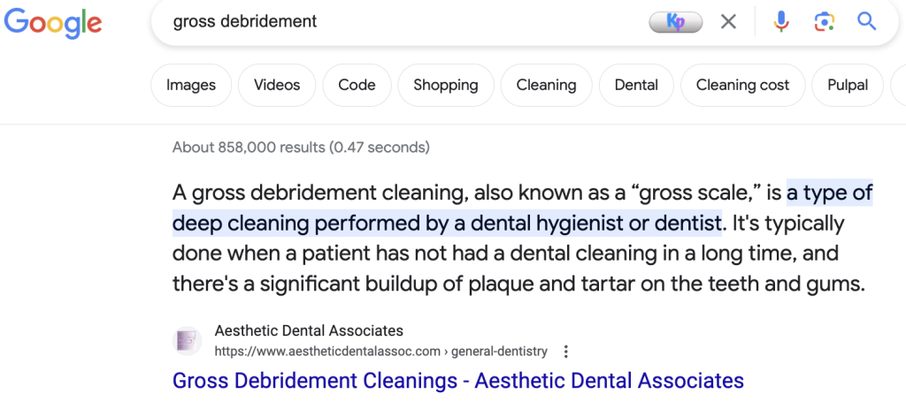Switch to the Videos filter
Image resolution: width=906 pixels, height=409 pixels.
(277, 86)
